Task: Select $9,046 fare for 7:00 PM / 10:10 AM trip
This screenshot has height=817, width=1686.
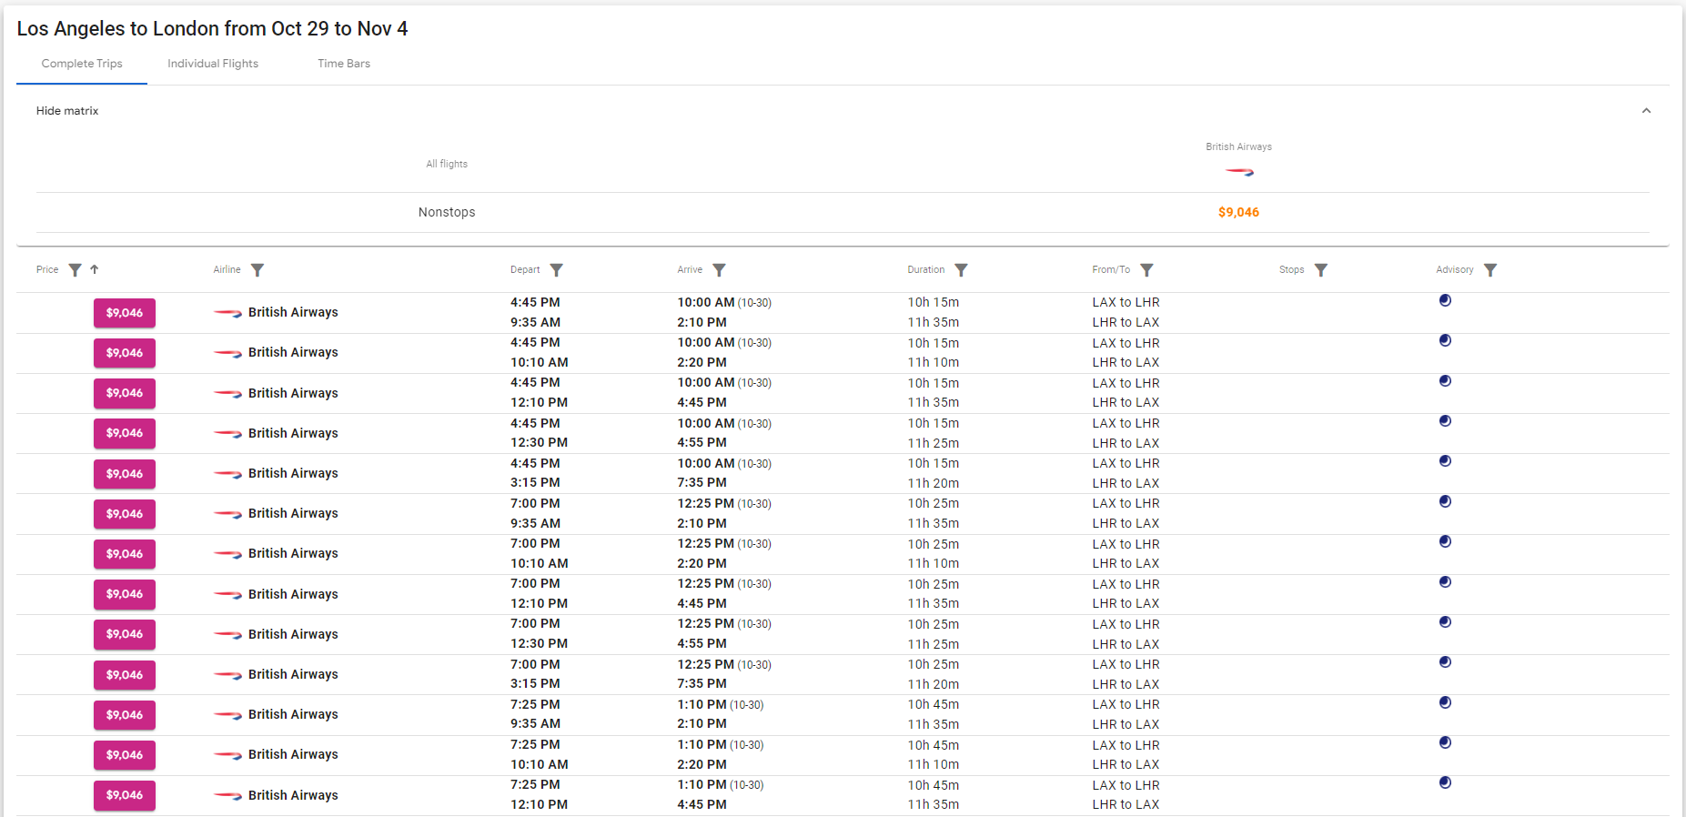Action: 125,554
